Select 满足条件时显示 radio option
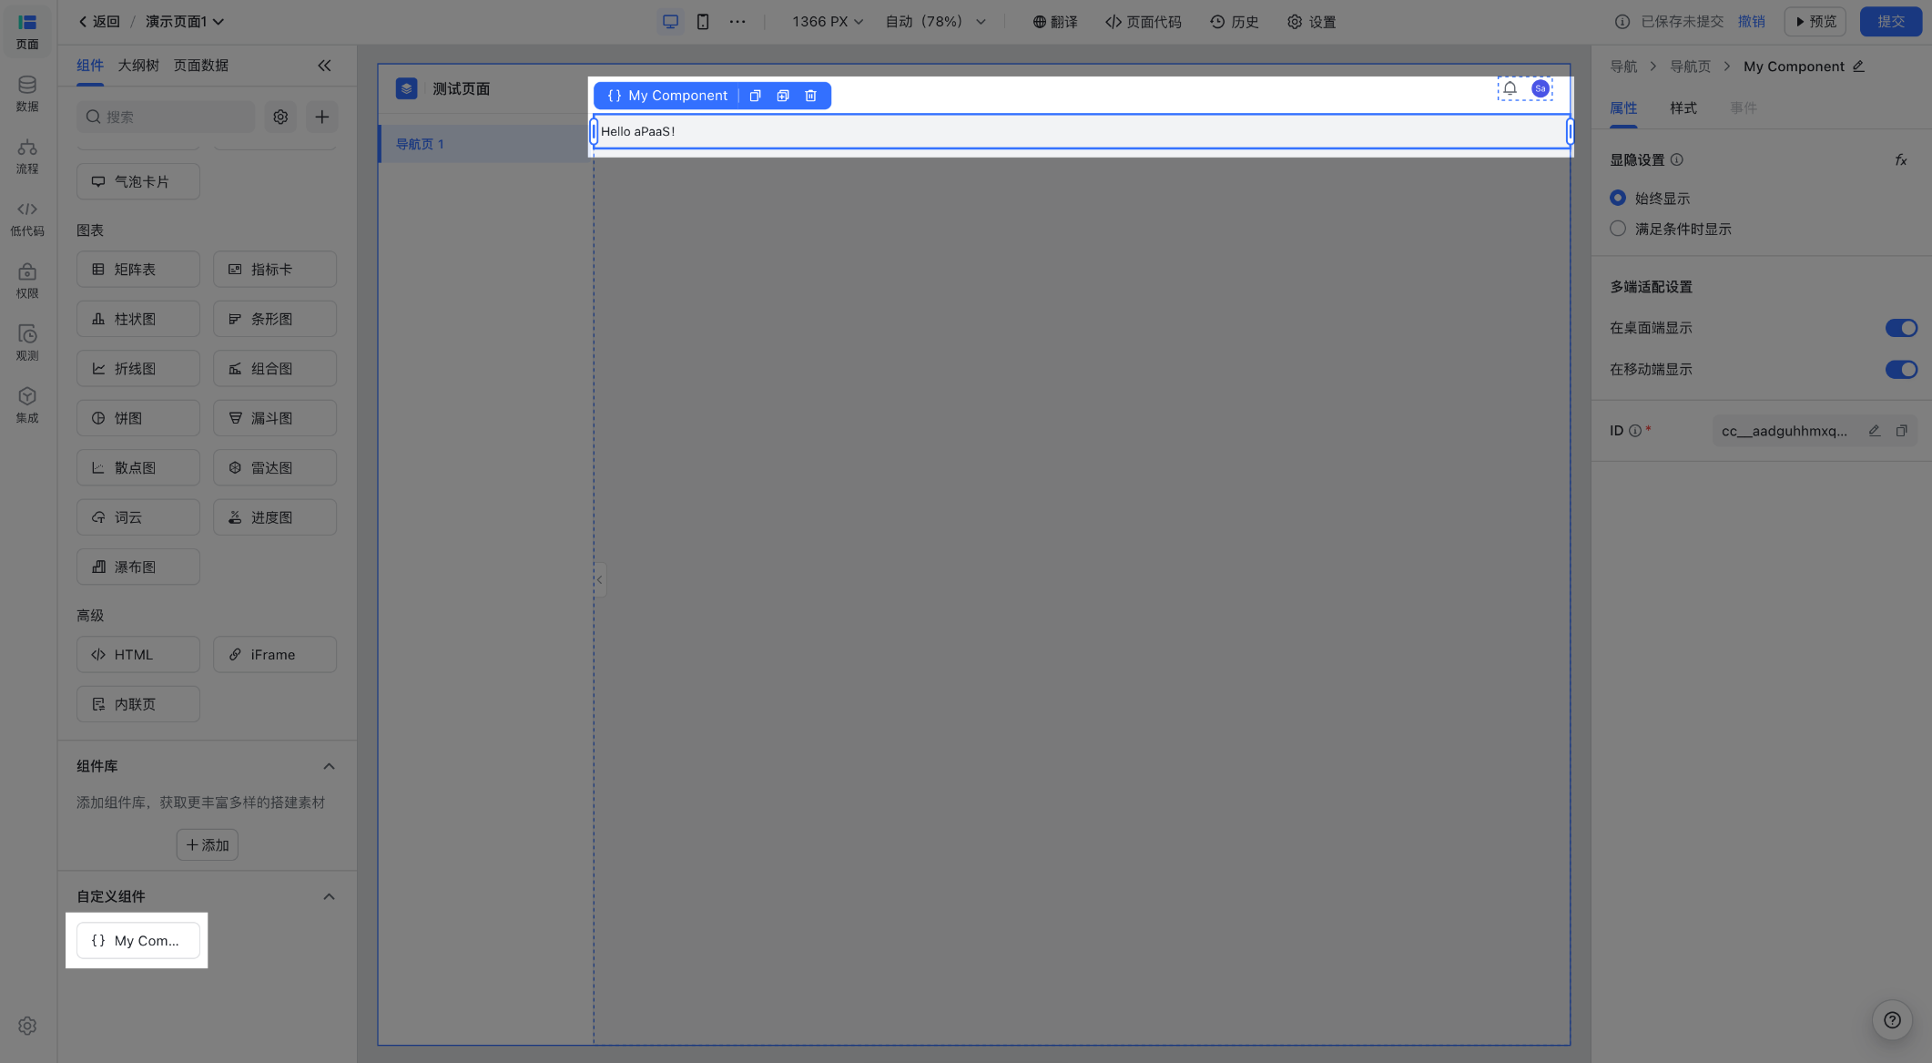The image size is (1932, 1063). [1618, 229]
